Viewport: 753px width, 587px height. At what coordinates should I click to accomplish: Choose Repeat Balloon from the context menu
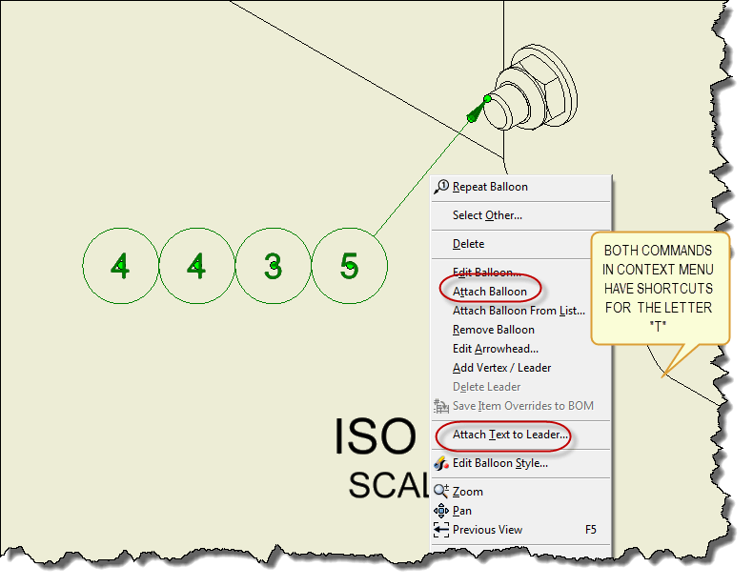pyautogui.click(x=521, y=187)
